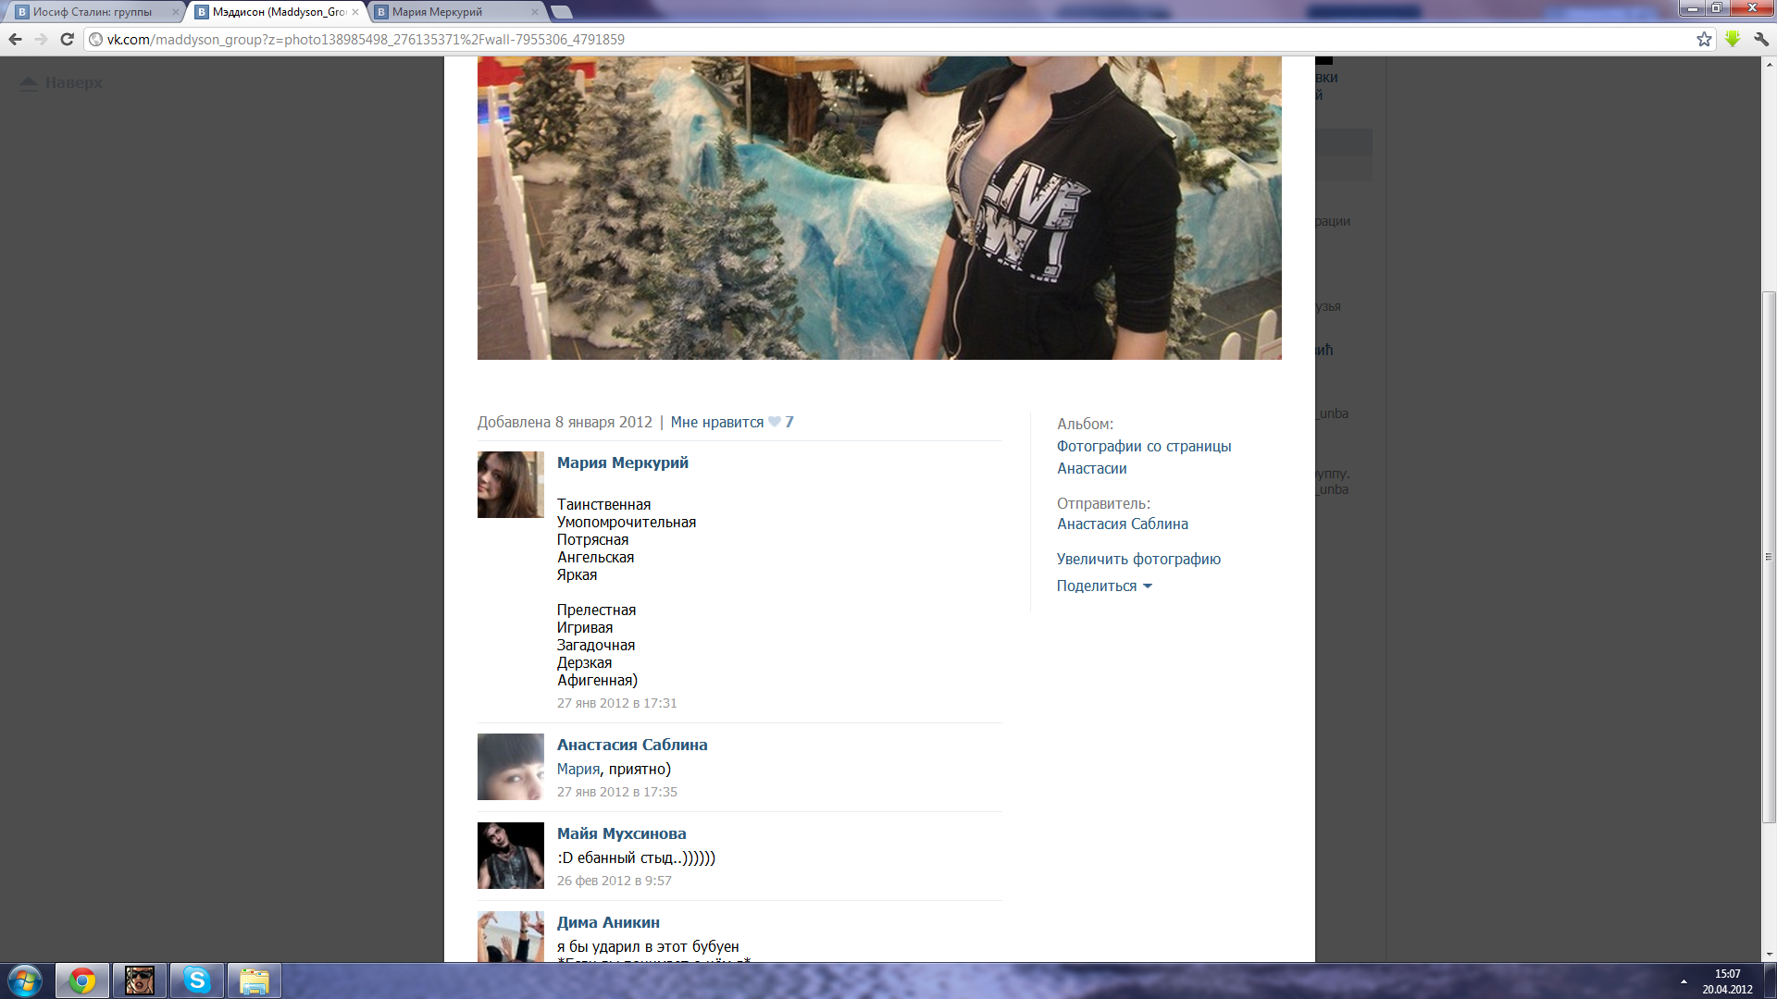Click the browser back arrow
This screenshot has width=1777, height=999.
pyautogui.click(x=15, y=39)
